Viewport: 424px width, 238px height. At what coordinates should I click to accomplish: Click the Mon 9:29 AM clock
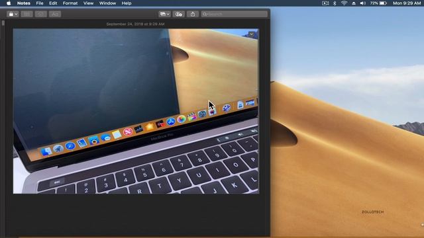(x=407, y=3)
